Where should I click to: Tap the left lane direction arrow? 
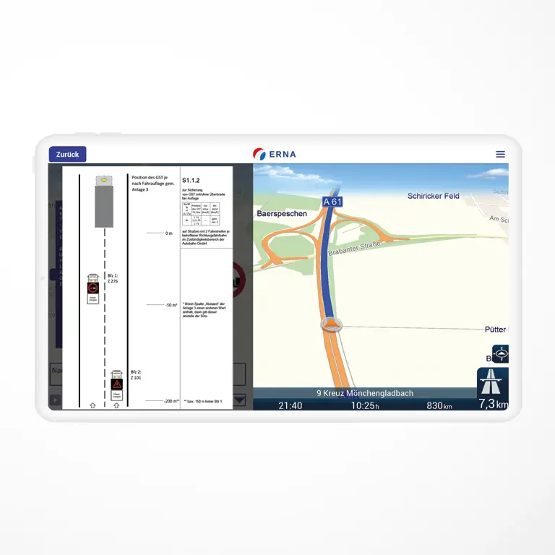pos(92,405)
